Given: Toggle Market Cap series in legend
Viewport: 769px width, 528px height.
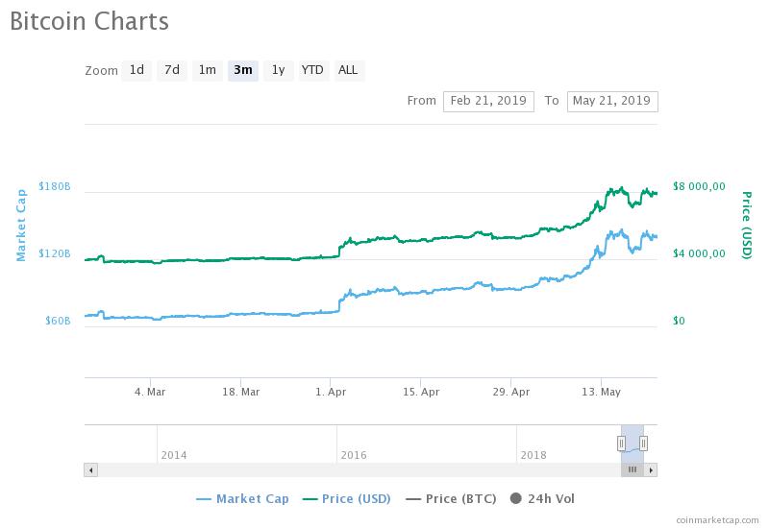Looking at the screenshot, I should pos(242,499).
